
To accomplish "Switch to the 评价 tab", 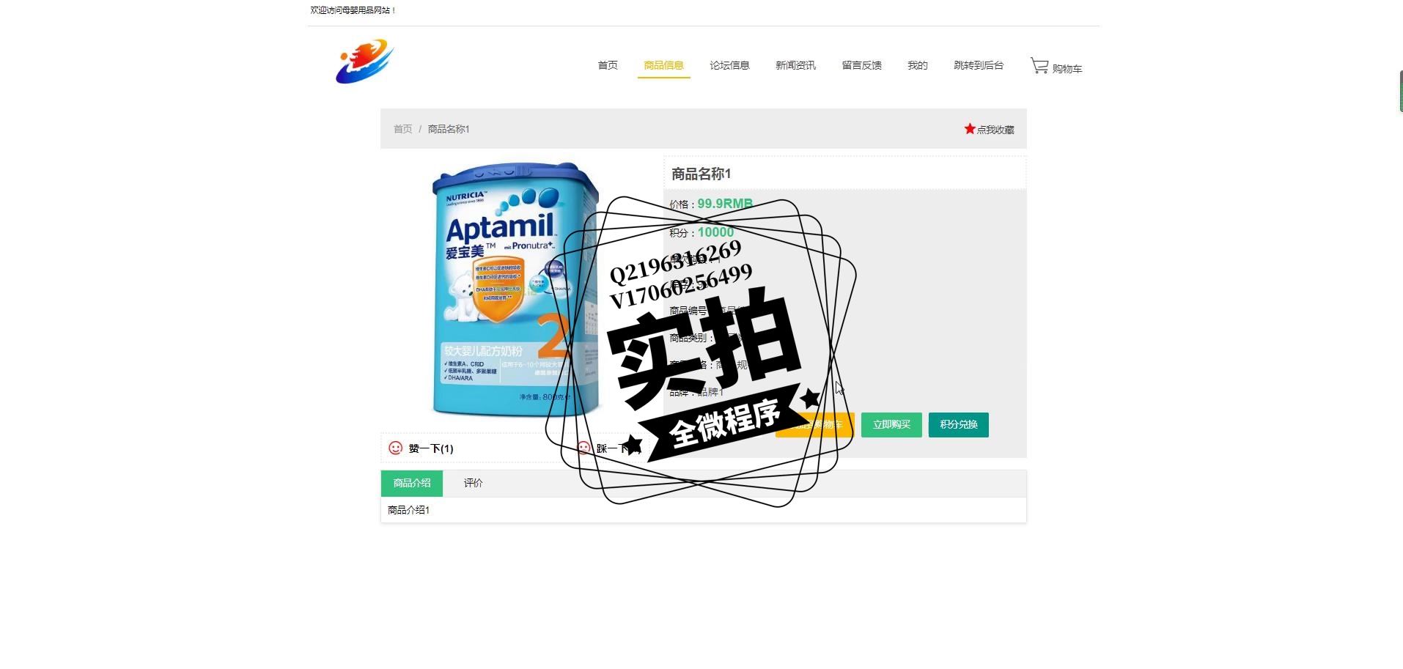I will click(473, 483).
